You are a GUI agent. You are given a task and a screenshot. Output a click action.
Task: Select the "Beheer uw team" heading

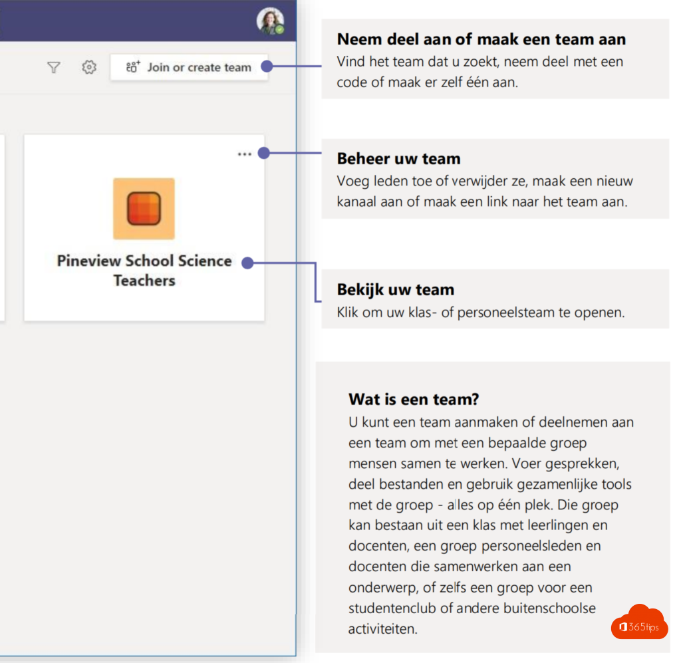click(398, 159)
